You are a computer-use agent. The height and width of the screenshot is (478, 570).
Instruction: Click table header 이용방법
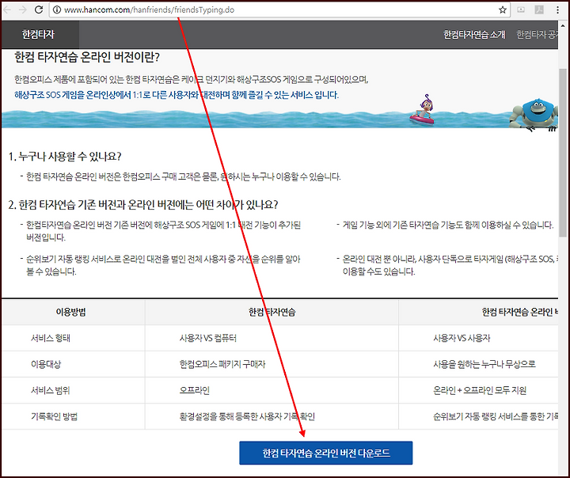pos(71,312)
